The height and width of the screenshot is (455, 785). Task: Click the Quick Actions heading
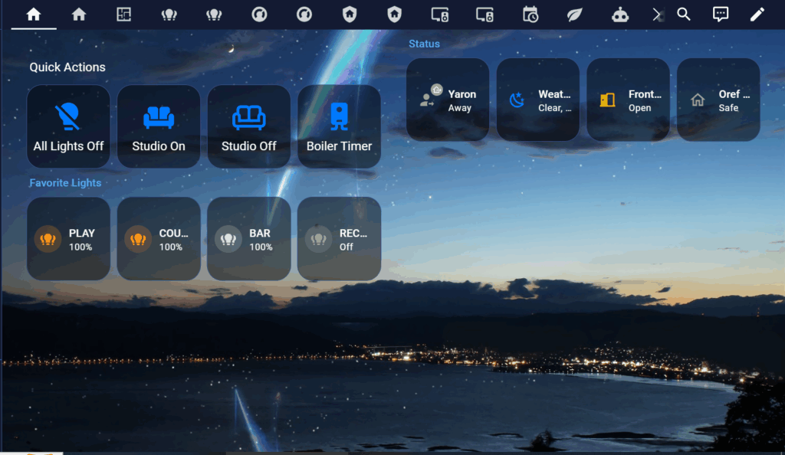pyautogui.click(x=67, y=67)
